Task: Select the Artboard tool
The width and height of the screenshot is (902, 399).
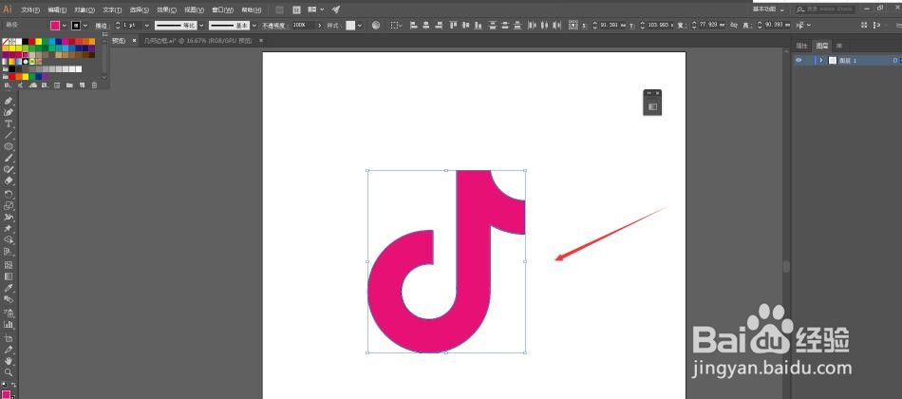Action: 8,338
